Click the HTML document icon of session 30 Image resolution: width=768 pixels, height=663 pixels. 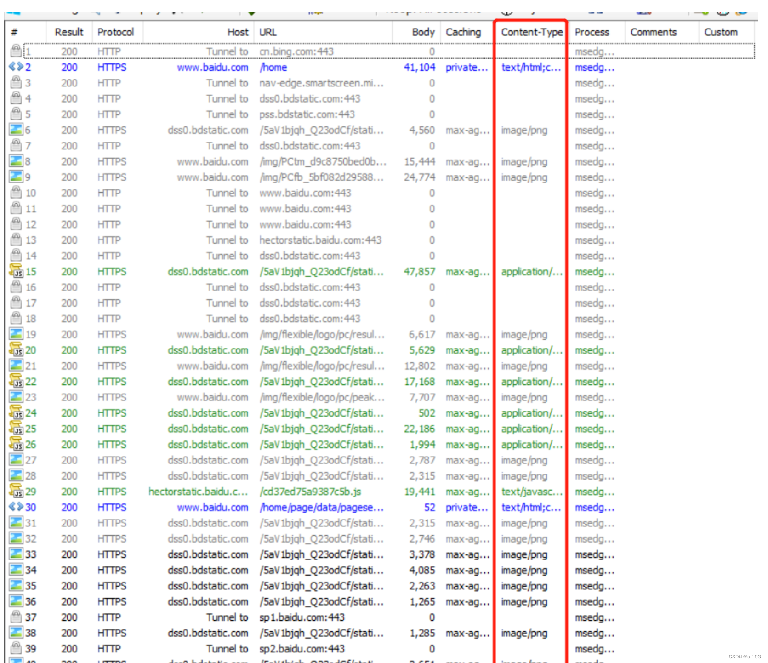coord(16,507)
